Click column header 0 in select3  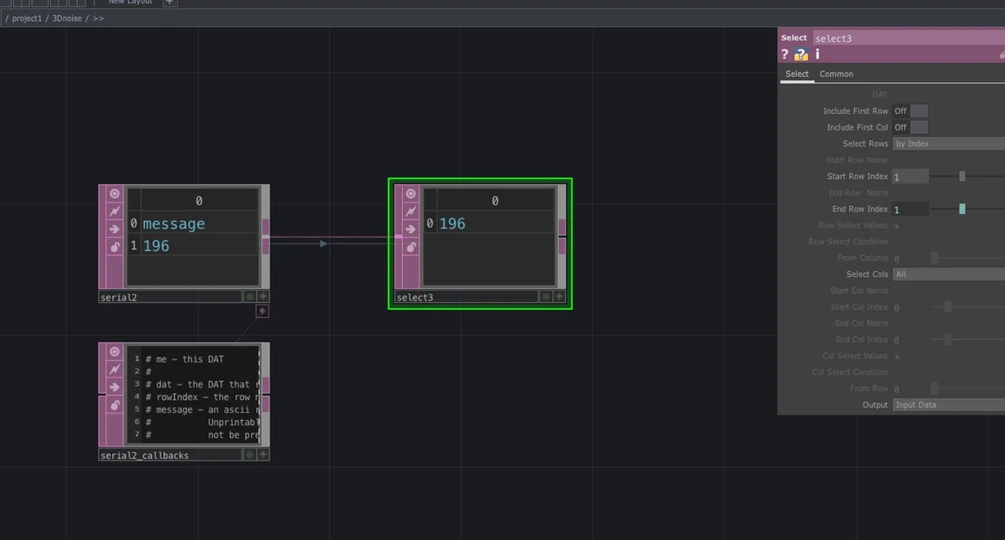pos(495,201)
